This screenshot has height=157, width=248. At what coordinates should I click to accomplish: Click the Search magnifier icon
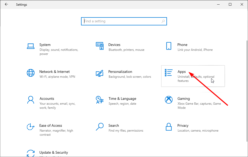[x=100, y=127]
